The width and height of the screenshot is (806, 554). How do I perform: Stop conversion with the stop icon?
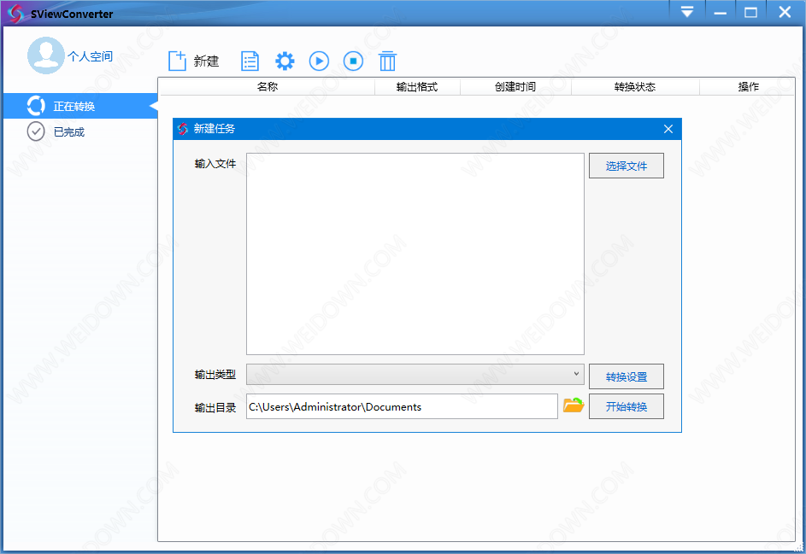[x=353, y=61]
